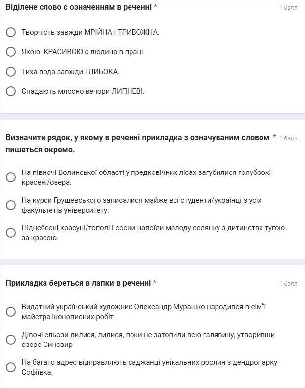Viewport: 305px width, 388px height.
Task: Mark radio for the дендропарку Софіївка sentence
Action: pos(11,367)
